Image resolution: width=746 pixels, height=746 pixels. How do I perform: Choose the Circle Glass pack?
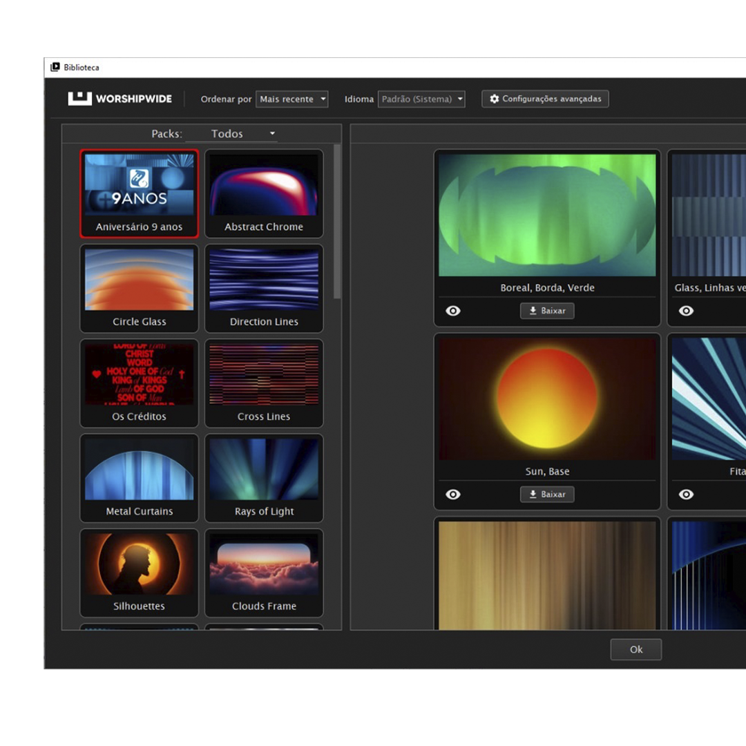click(140, 288)
